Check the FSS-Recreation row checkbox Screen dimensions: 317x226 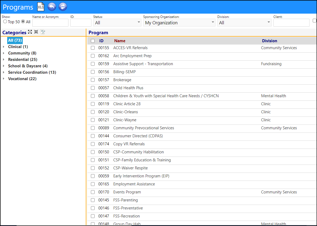click(x=93, y=216)
